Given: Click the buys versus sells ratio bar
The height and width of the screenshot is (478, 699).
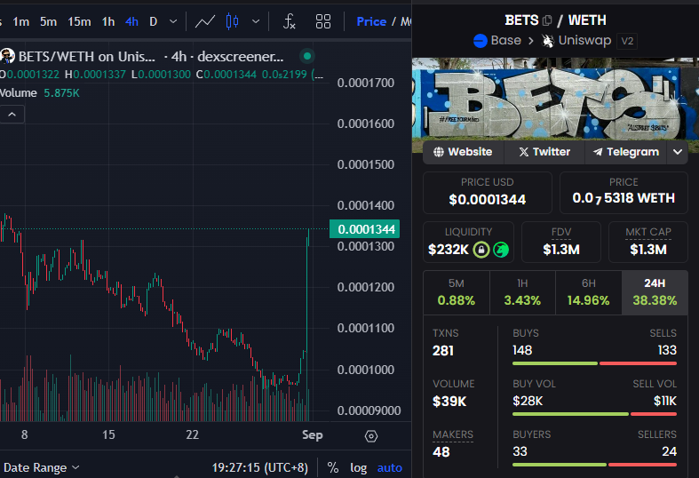Looking at the screenshot, I should [x=595, y=363].
